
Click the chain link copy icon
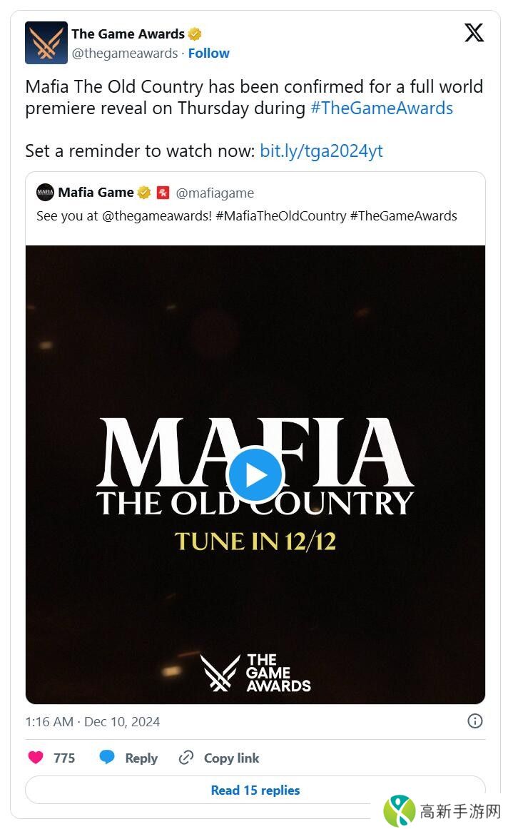186,758
